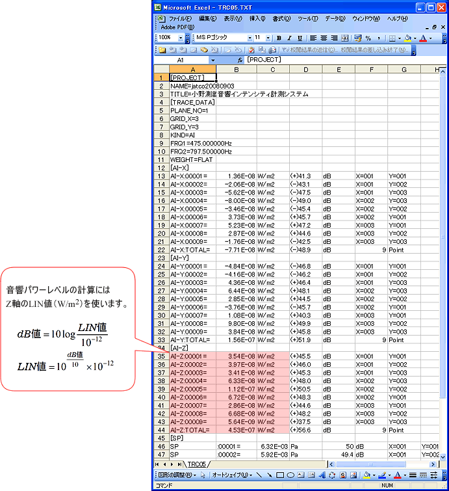This screenshot has height=491, width=449.
Task: Select the Oval drawing tool
Action: (x=291, y=475)
